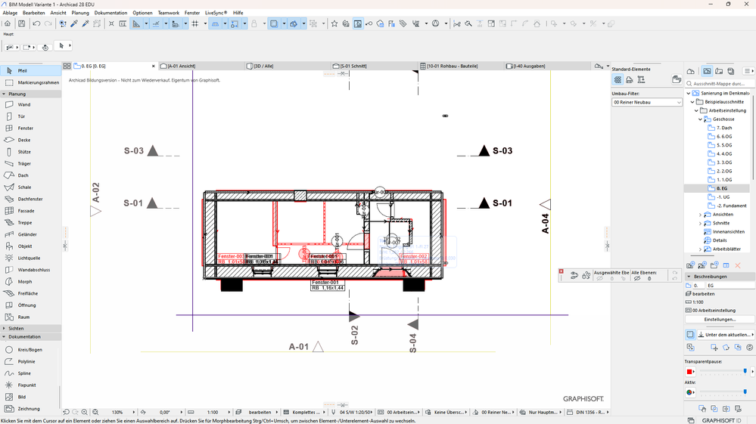Pick the Morph tool in toolbox
The image size is (756, 424).
click(x=24, y=281)
